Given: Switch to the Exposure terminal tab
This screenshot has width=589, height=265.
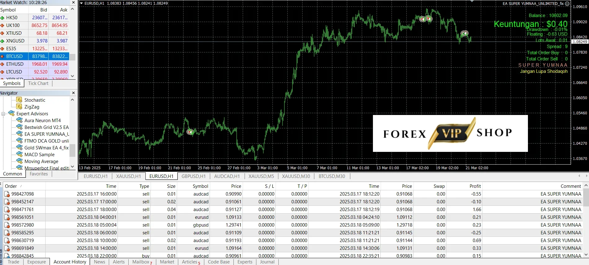Looking at the screenshot, I should [x=37, y=262].
